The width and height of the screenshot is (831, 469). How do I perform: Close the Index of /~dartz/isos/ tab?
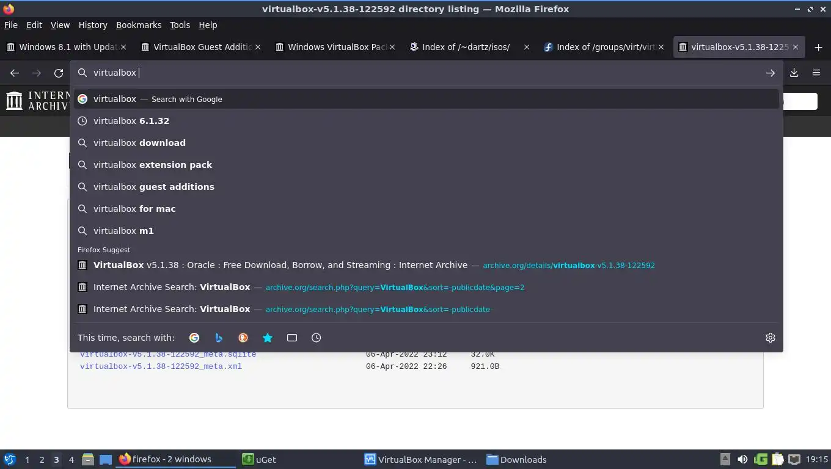pos(527,47)
